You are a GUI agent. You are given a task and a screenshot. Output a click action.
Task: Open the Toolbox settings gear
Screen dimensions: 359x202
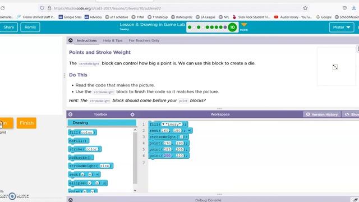pyautogui.click(x=132, y=114)
